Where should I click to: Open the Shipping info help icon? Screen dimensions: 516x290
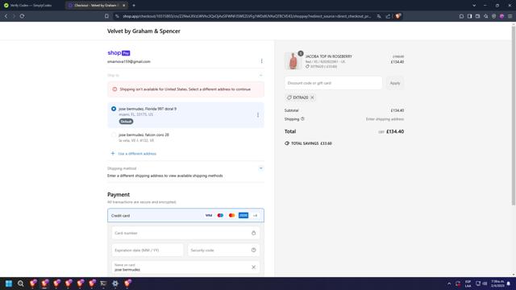pyautogui.click(x=302, y=119)
